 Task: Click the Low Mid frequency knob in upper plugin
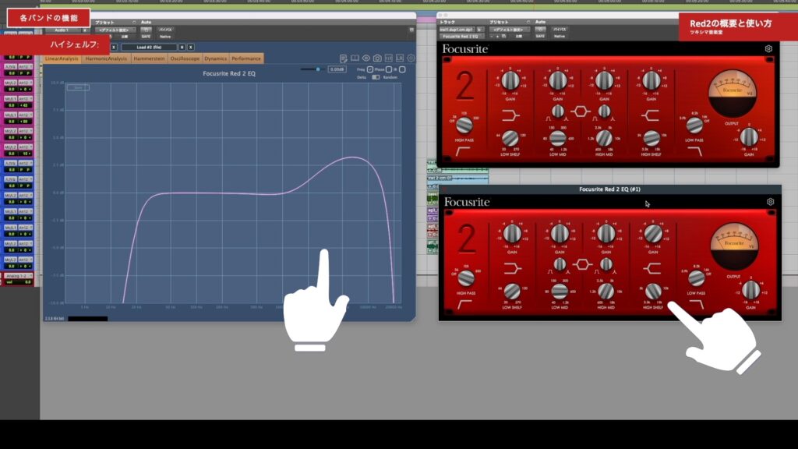pos(558,138)
